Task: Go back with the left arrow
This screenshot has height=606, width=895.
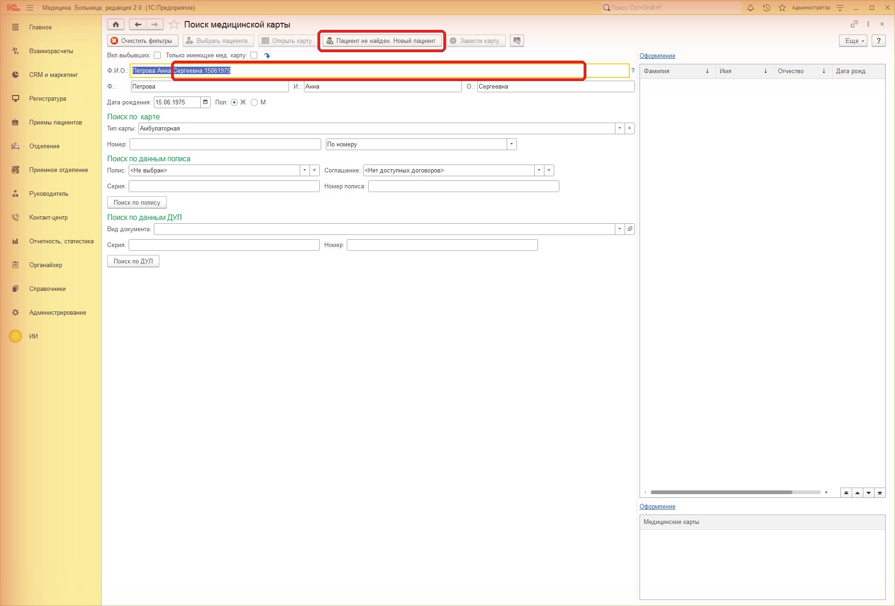Action: [138, 25]
